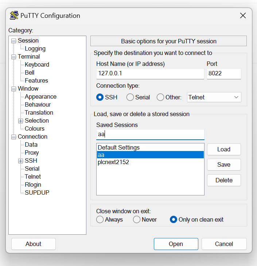Image resolution: width=257 pixels, height=266 pixels.
Task: Choose Only on clean exit option
Action: coord(174,219)
